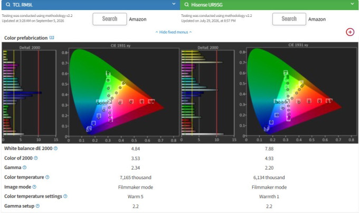
Task: Click the color dE value 4.93
Action: click(269, 158)
